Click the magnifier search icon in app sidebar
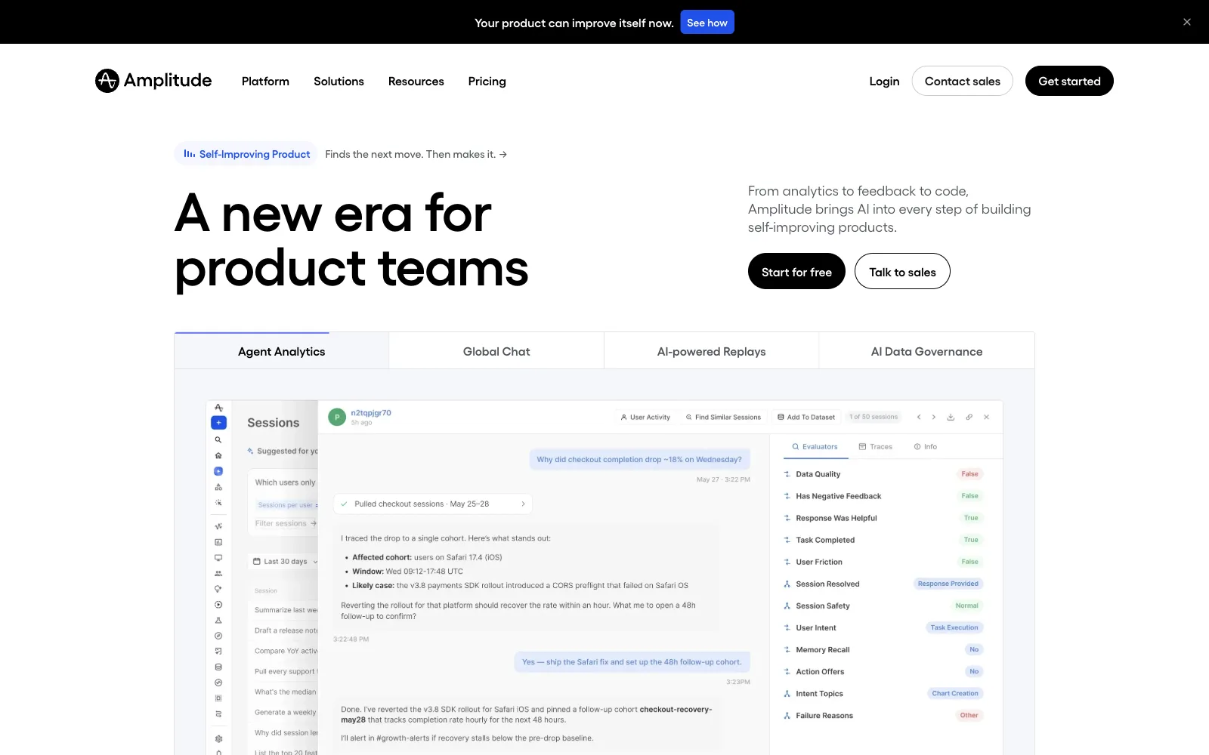This screenshot has width=1209, height=755. coord(218,439)
